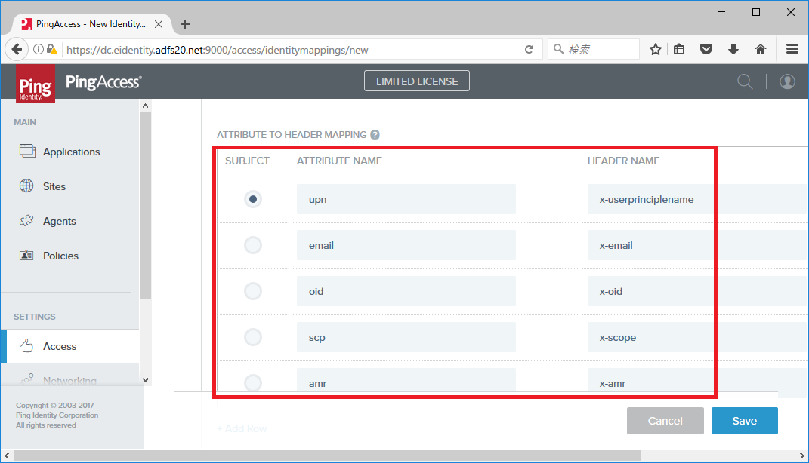Mark email as the subject attribute
This screenshot has width=809, height=463.
point(253,245)
